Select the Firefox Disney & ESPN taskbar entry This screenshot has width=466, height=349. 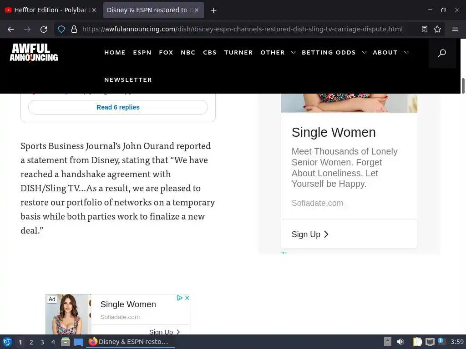[131, 342]
